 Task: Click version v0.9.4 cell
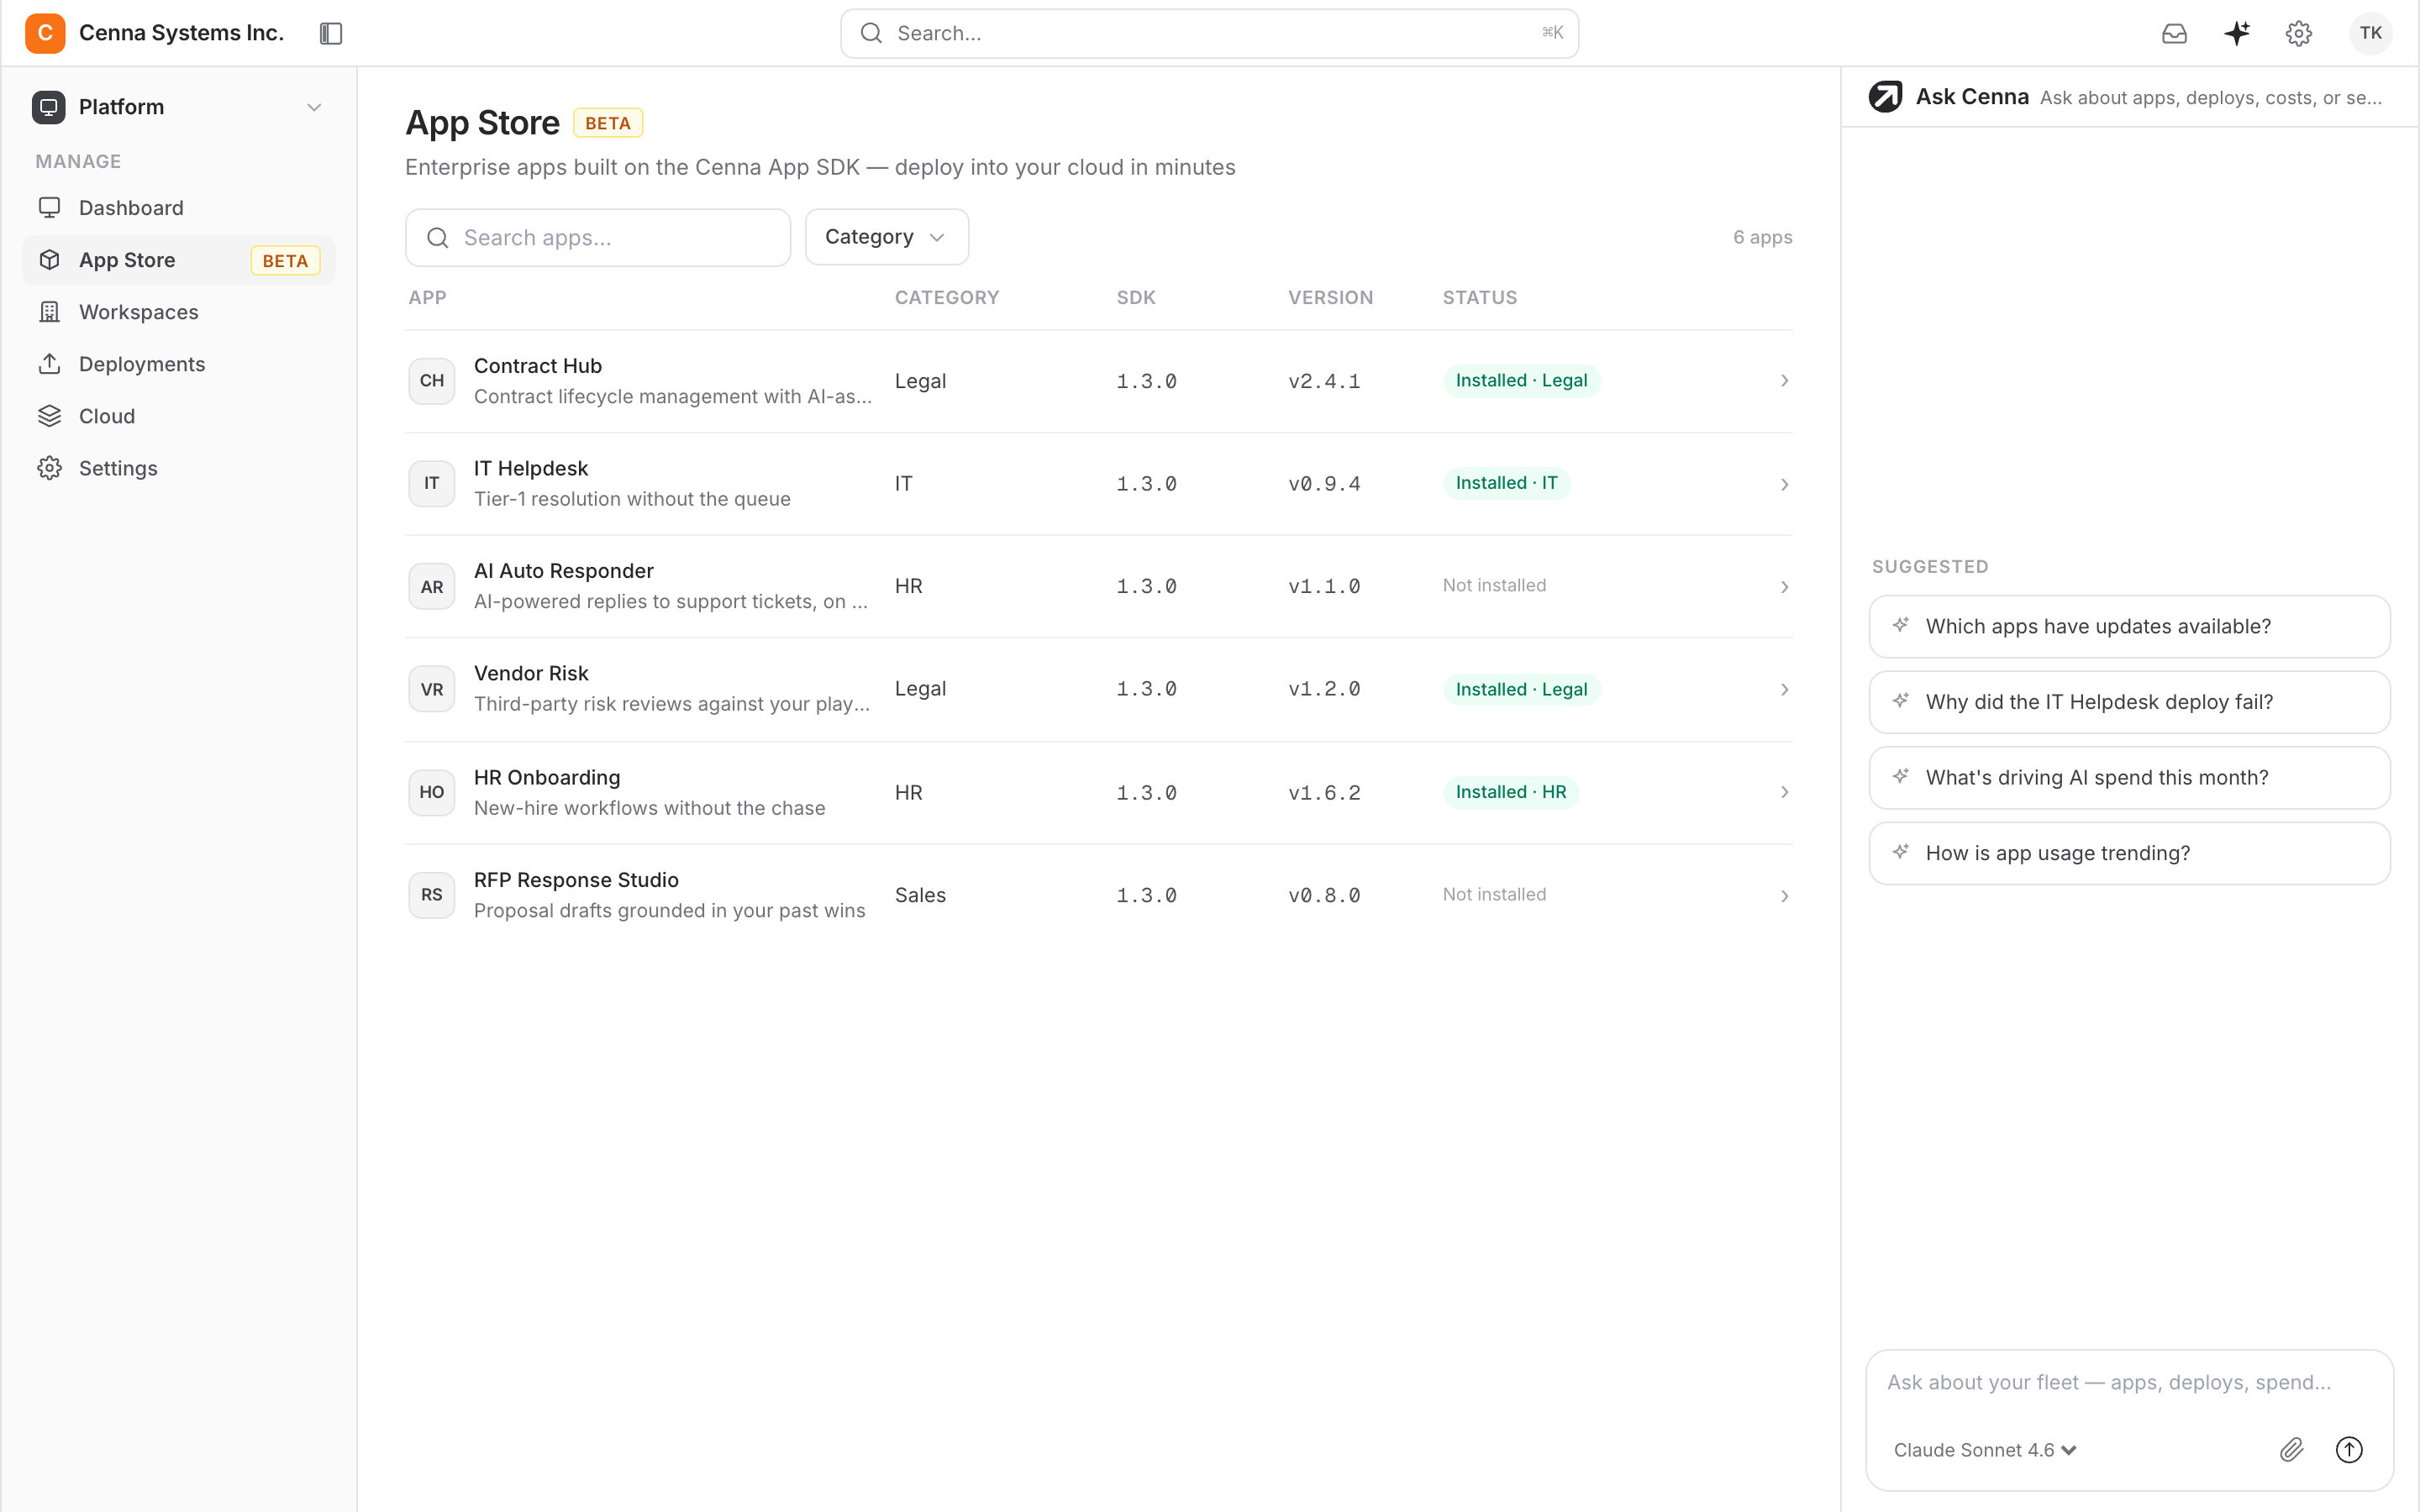[1324, 484]
